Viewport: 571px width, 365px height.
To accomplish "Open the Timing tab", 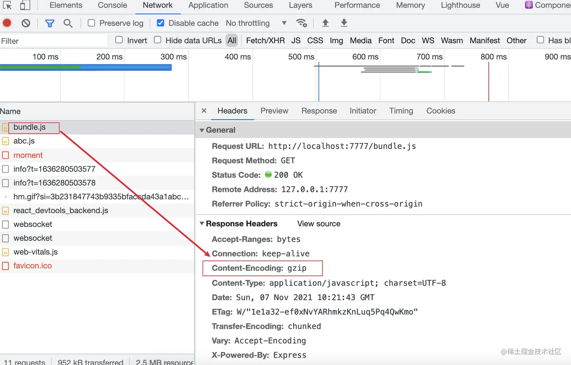I will click(x=401, y=111).
